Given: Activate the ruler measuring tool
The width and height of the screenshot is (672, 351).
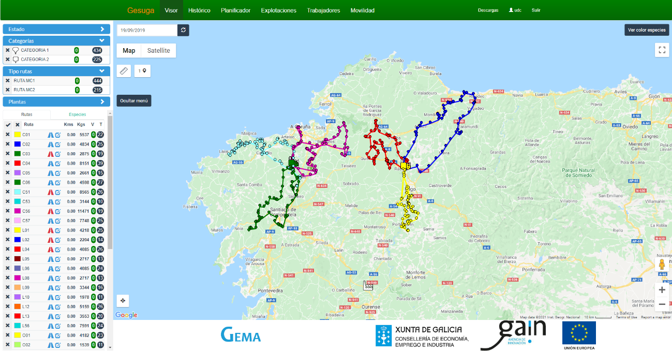Looking at the screenshot, I should tap(124, 71).
